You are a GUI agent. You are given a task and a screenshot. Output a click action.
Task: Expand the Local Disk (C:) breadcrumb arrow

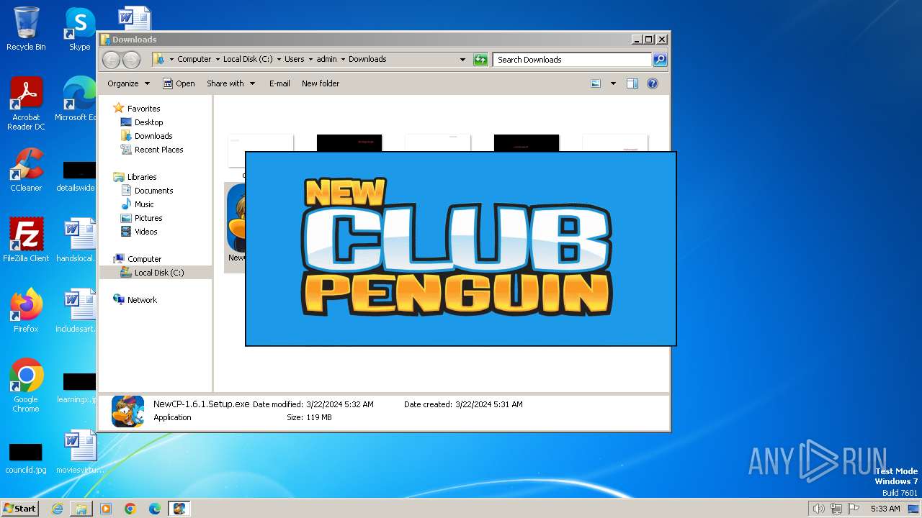[x=279, y=60]
